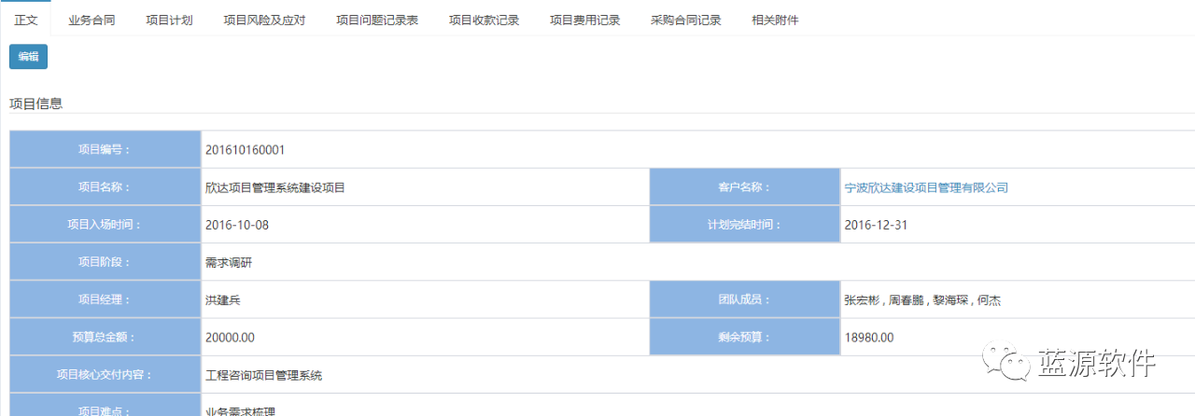Screen dimensions: 1195x416
Task: Show the 相关附件 tab
Action: [x=775, y=20]
